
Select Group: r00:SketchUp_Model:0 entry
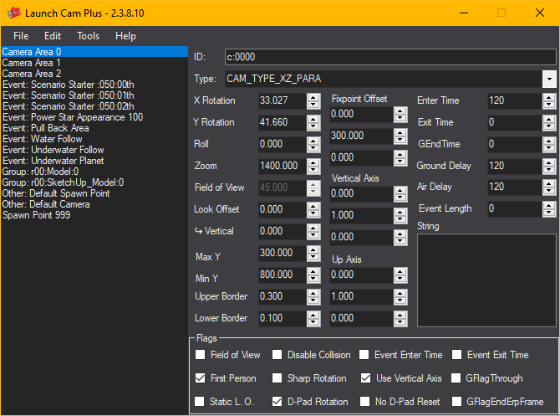[x=94, y=182]
